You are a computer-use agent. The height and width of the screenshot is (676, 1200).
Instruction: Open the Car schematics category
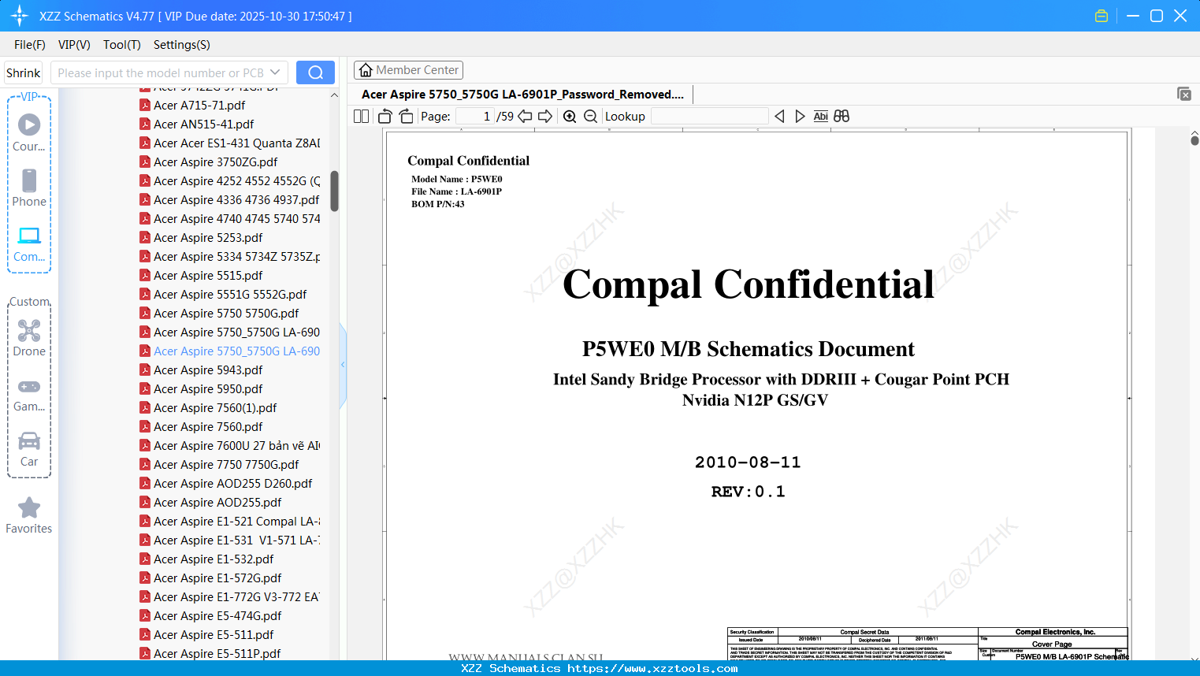29,450
